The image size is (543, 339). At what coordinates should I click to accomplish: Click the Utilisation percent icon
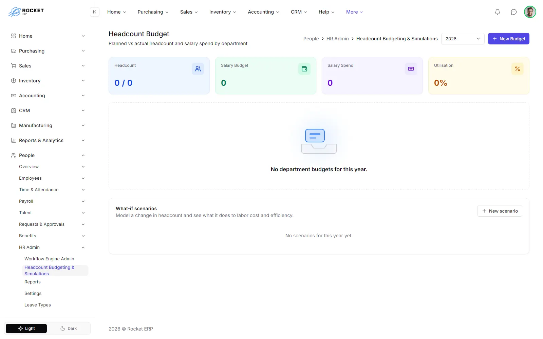tap(518, 69)
